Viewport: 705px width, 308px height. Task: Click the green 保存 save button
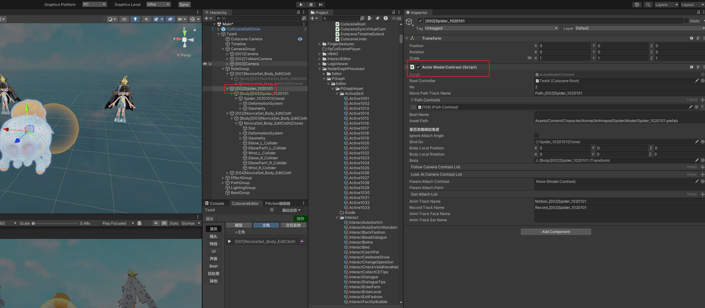(x=300, y=218)
